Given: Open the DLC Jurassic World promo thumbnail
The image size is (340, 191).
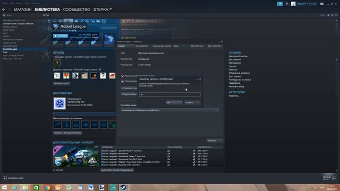Looking at the screenshot, I should point(75,157).
